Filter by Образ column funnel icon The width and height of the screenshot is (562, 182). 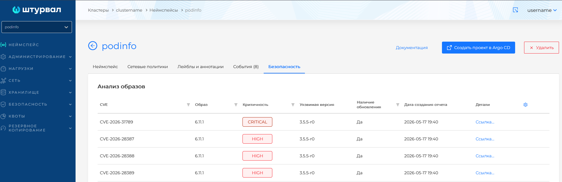236,105
